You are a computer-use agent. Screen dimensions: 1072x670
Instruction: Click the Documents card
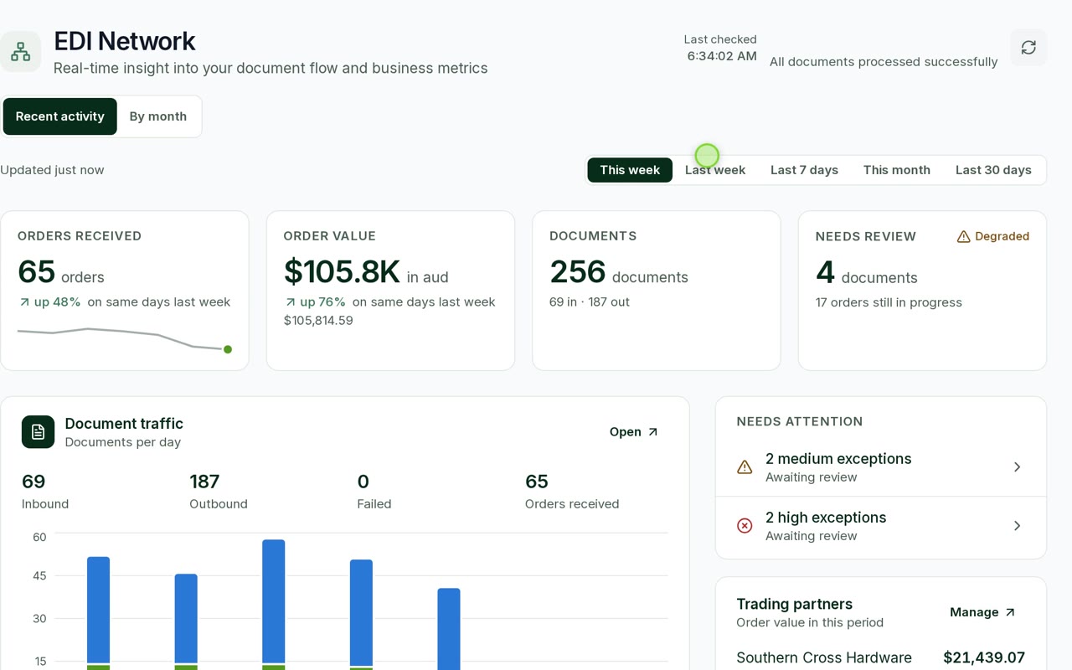[x=657, y=291]
